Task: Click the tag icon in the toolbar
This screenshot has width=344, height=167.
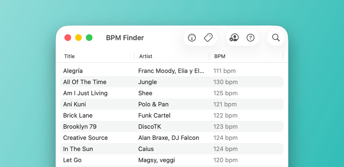Action: coord(208,38)
